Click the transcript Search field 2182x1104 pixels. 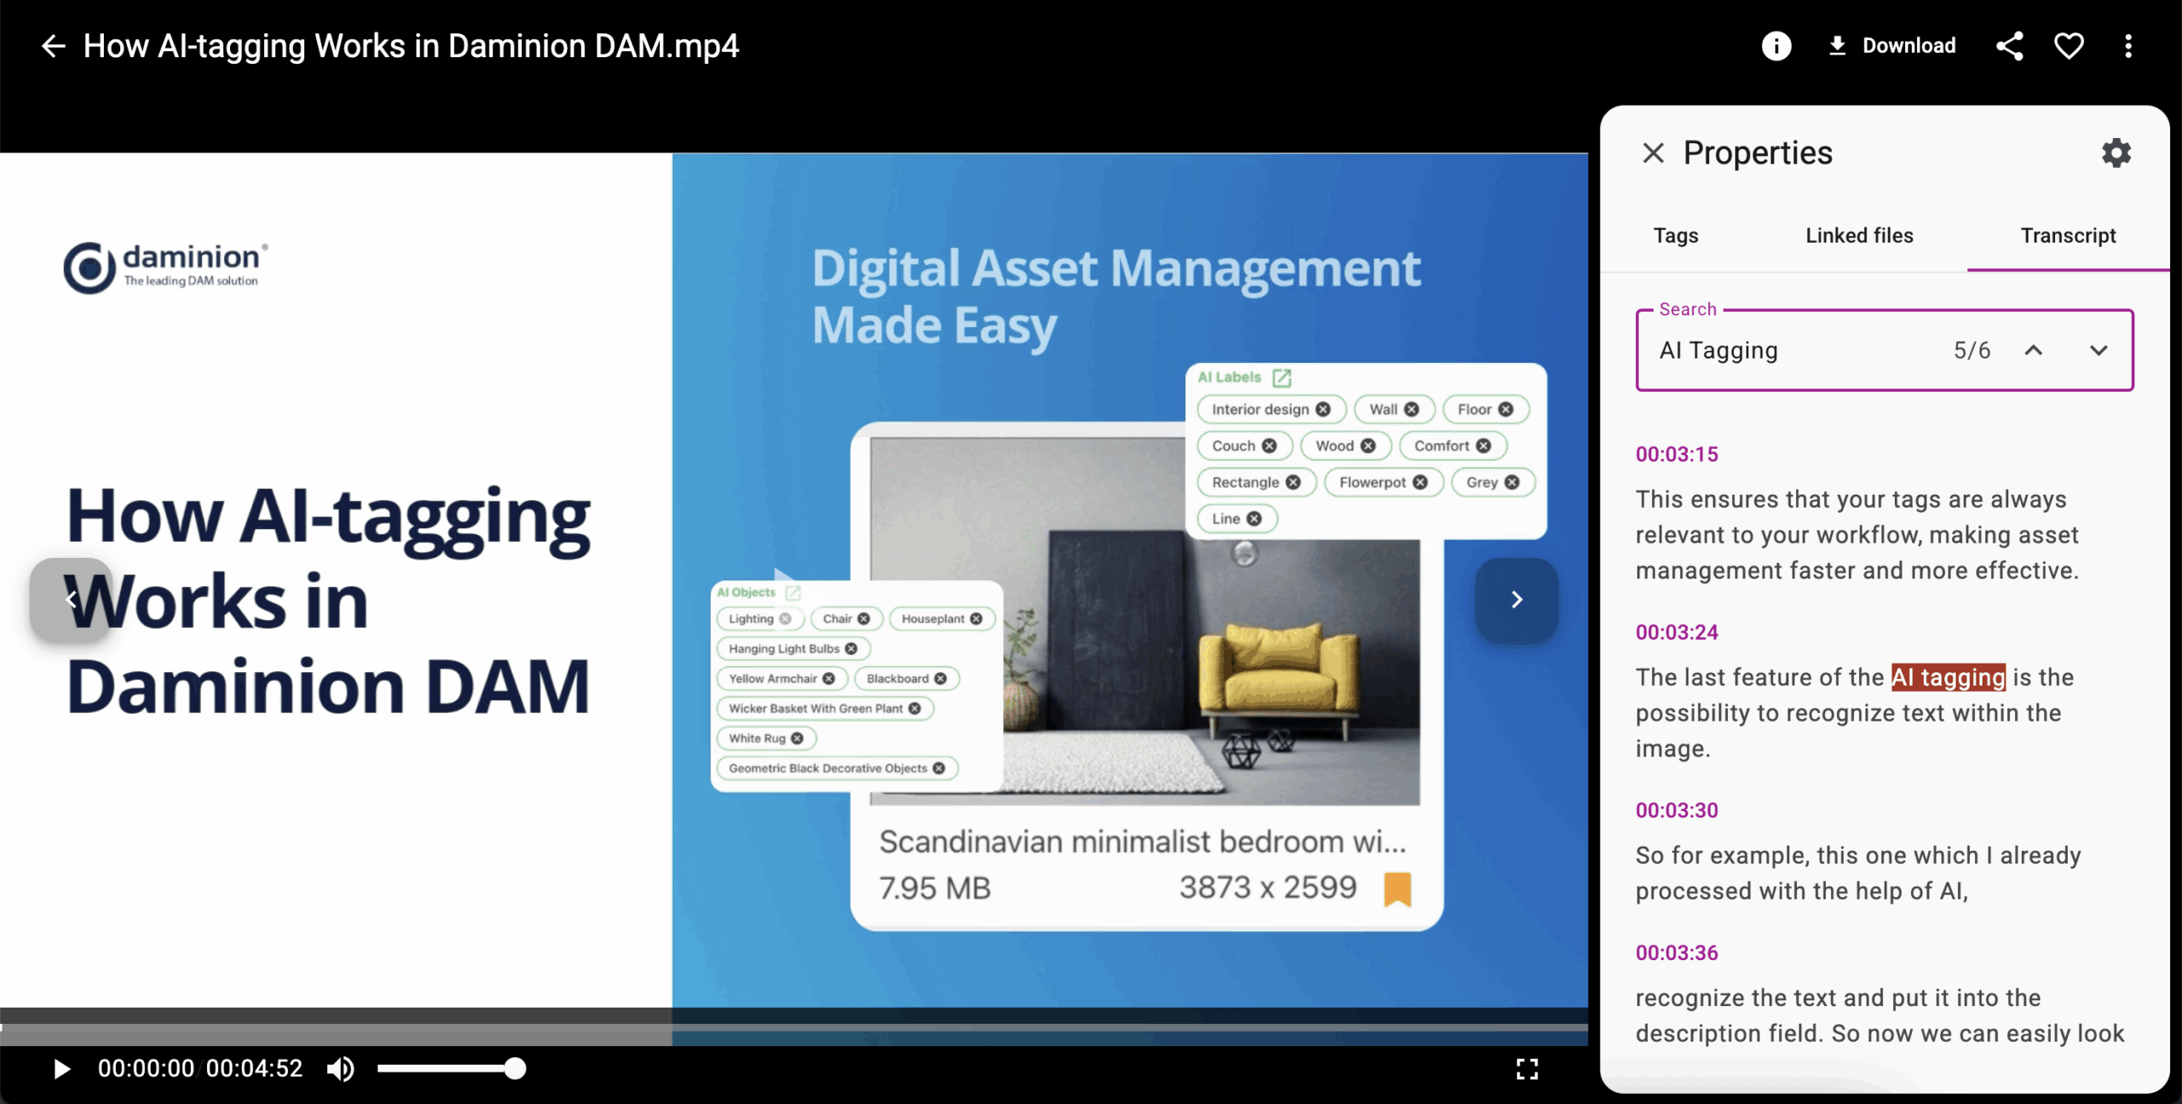[x=1790, y=350]
